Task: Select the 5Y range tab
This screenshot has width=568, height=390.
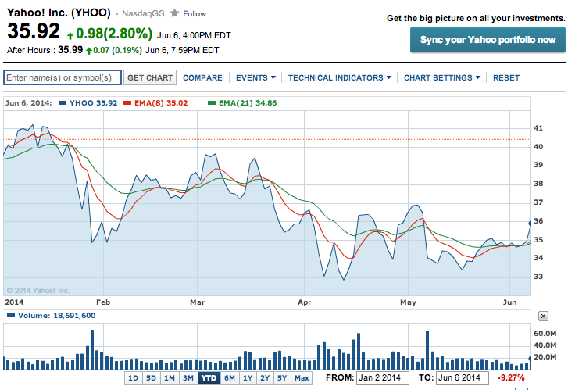Action: 282,378
